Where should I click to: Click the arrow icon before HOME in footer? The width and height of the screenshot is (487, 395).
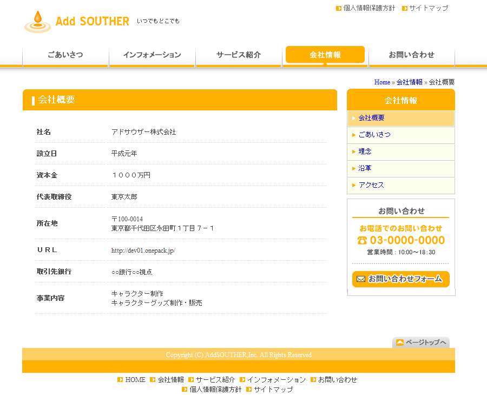[120, 380]
